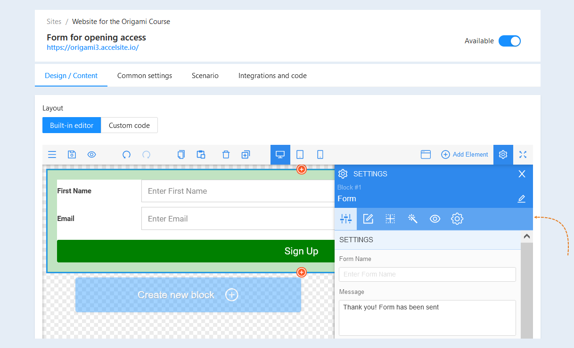Open the magic wand effects tab
The width and height of the screenshot is (574, 348).
point(413,219)
